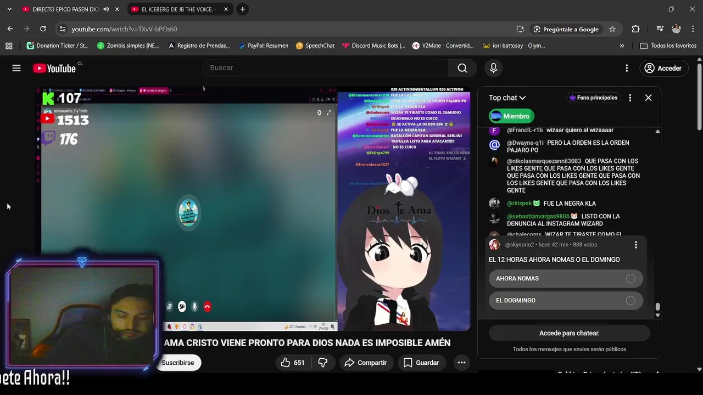
Task: Open the tab search dropdown arrow
Action: click(10, 9)
